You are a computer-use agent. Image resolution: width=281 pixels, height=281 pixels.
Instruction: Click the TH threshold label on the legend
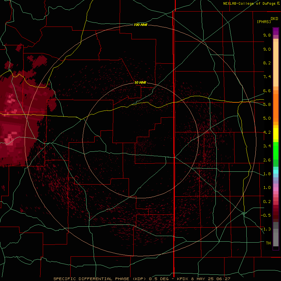(x=268, y=243)
